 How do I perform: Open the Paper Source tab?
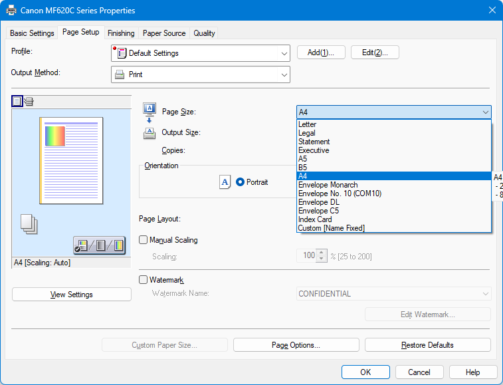(x=164, y=33)
